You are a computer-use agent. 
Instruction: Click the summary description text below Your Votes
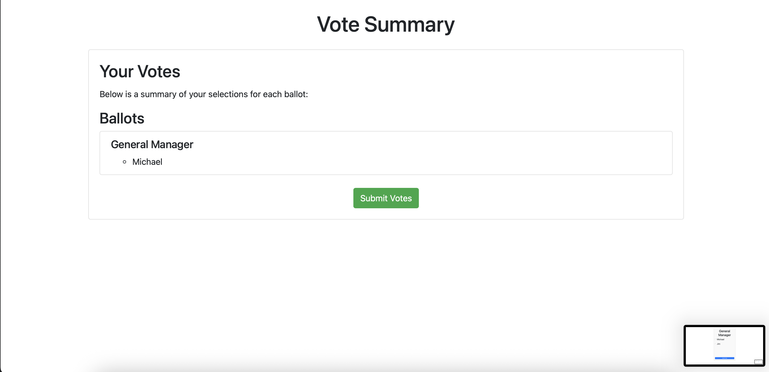click(x=204, y=94)
